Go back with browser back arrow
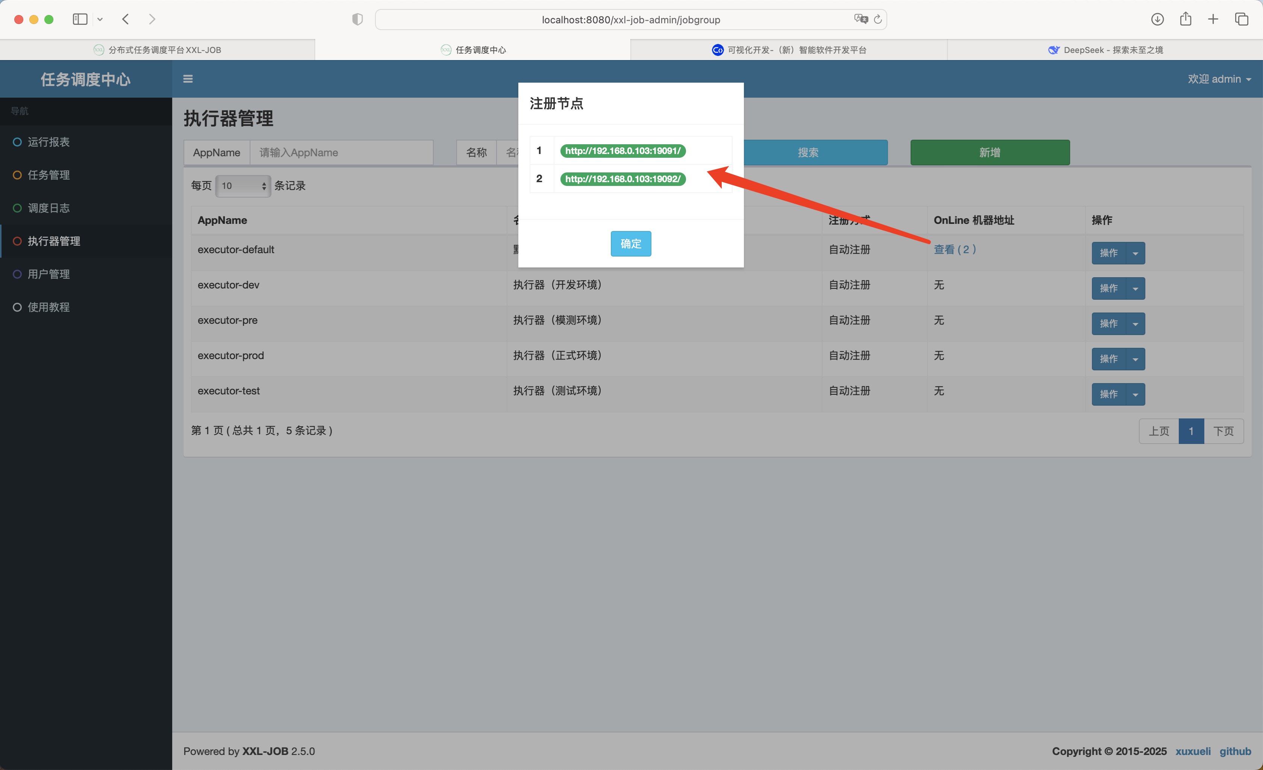Image resolution: width=1263 pixels, height=770 pixels. click(126, 20)
